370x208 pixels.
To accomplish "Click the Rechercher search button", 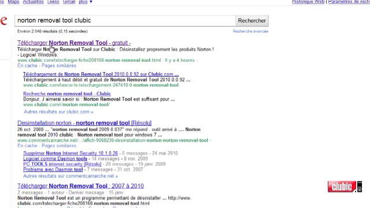I will pyautogui.click(x=252, y=21).
